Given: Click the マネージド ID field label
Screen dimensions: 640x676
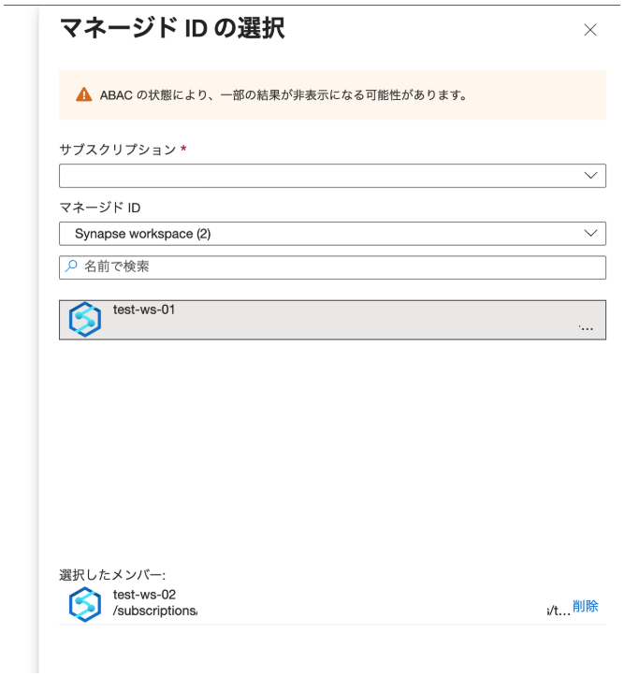Looking at the screenshot, I should point(100,207).
